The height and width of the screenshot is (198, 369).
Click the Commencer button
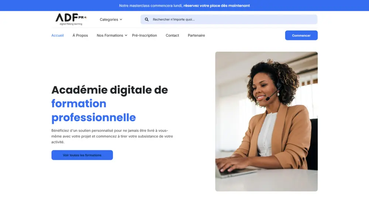(301, 35)
